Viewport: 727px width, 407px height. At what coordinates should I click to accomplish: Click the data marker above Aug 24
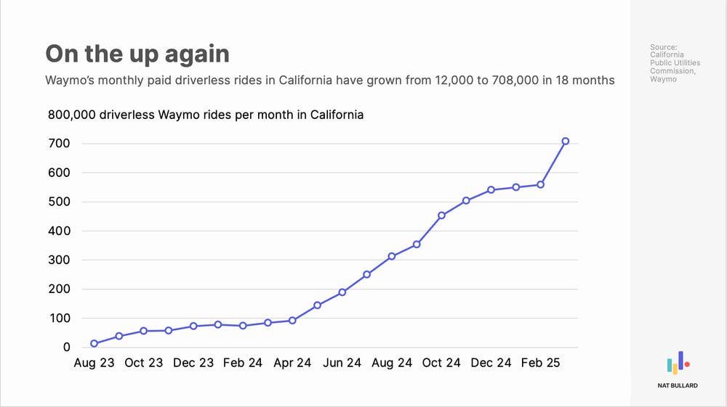[392, 256]
